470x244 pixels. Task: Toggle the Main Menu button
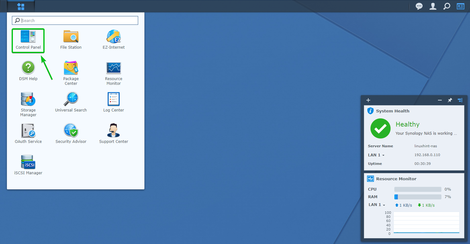coord(21,6)
